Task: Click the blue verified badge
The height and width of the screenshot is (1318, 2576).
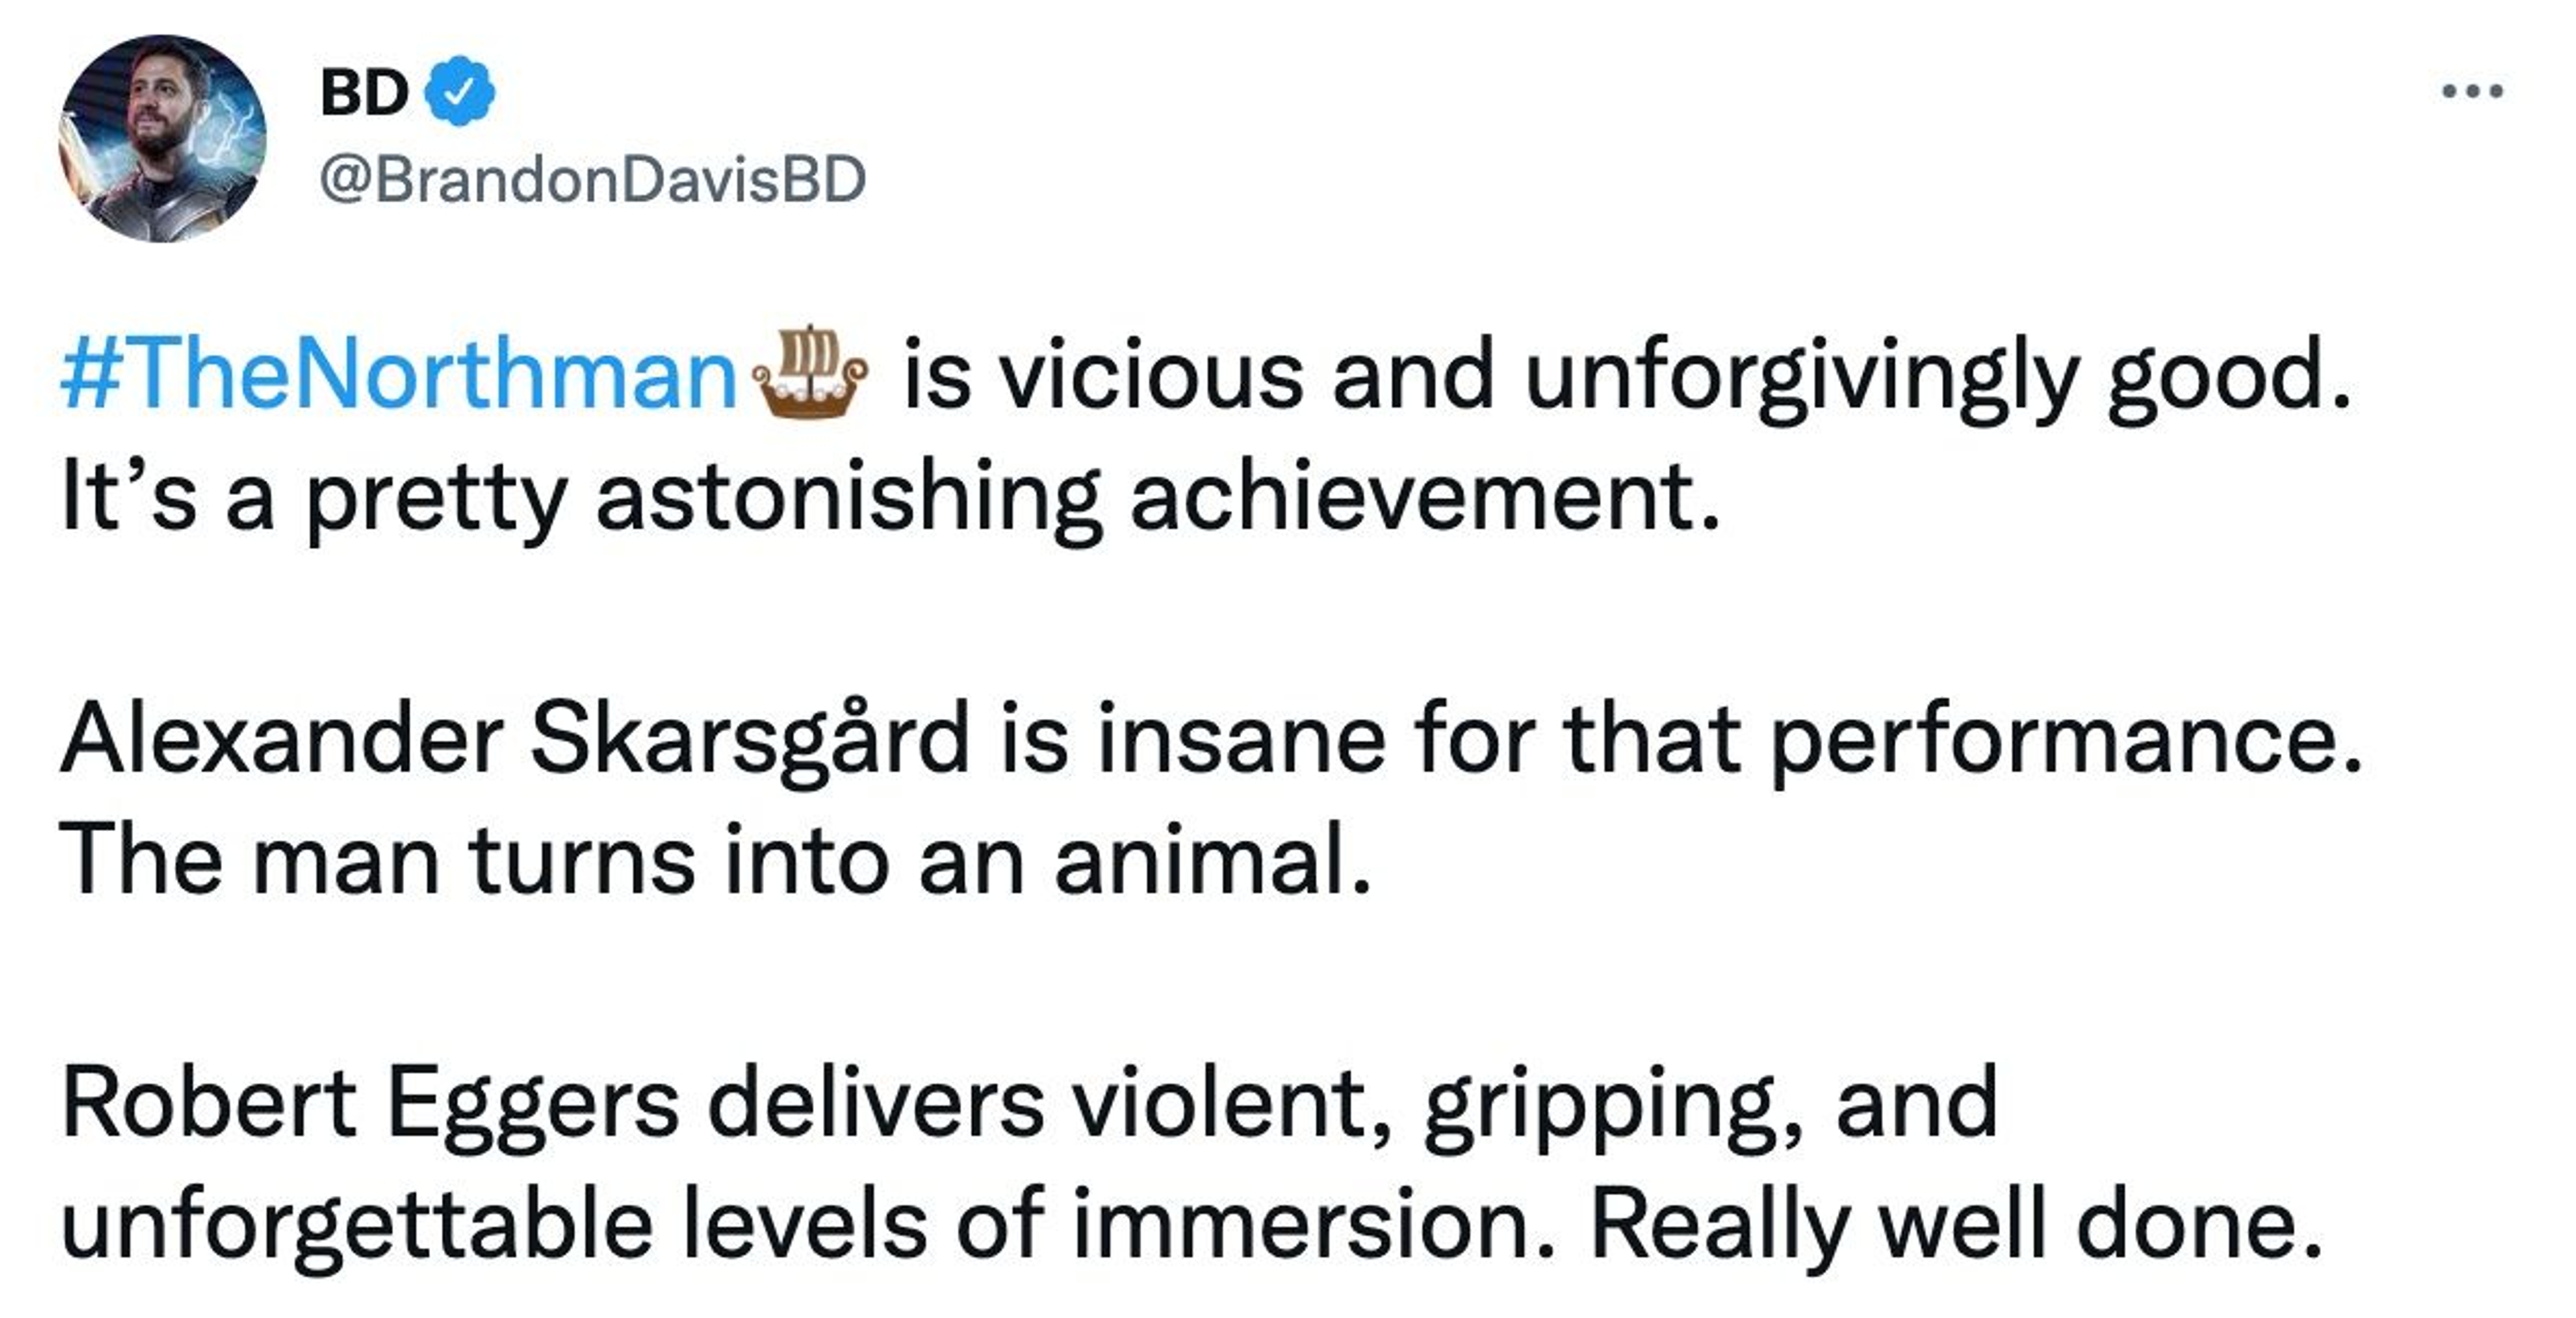Action: (460, 92)
